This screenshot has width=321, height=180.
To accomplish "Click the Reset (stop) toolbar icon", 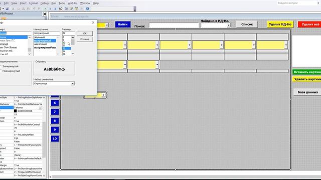I will coord(55,9).
